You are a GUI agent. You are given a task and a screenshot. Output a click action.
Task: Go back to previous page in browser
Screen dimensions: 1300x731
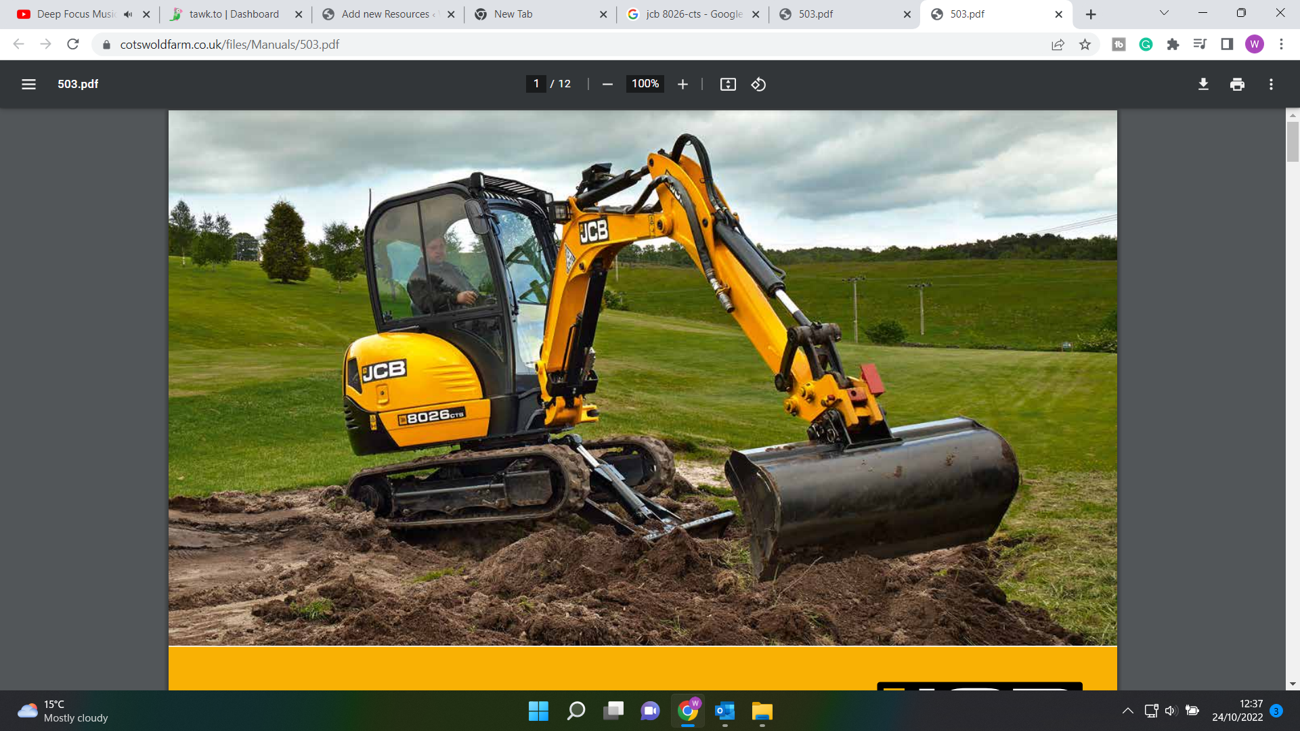[x=18, y=44]
